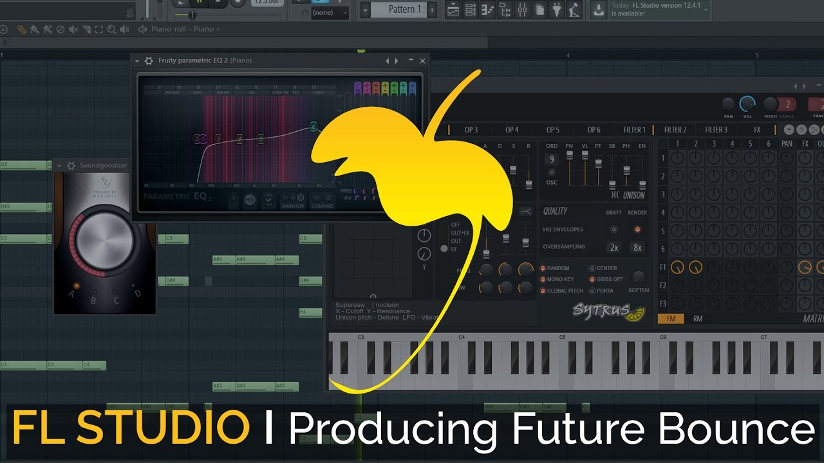Add a new pattern with plus button

pos(432,10)
